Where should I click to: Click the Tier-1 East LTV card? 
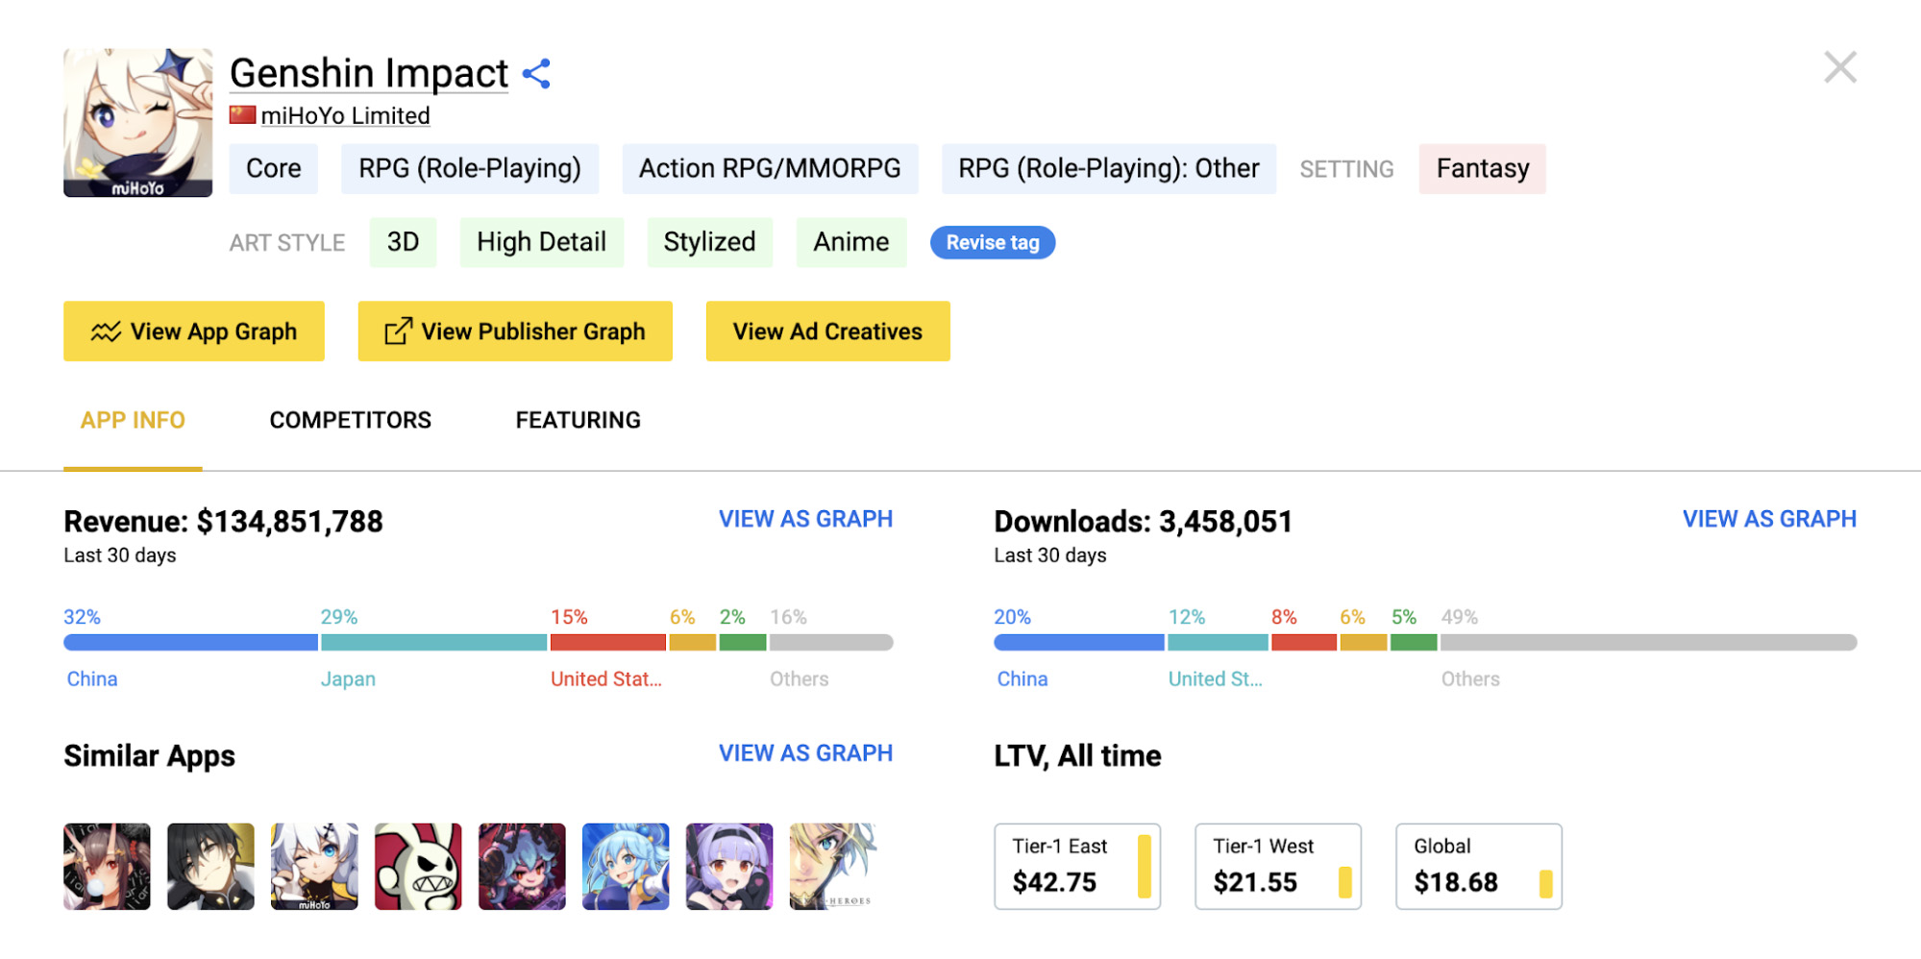tap(1076, 866)
